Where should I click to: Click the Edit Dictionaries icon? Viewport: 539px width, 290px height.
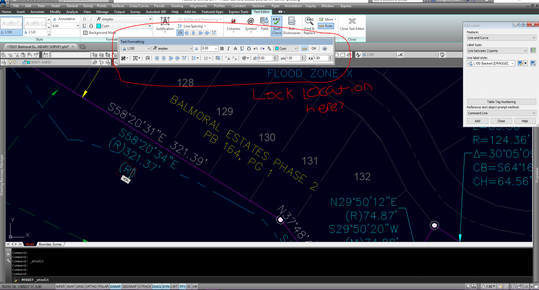pyautogui.click(x=292, y=23)
